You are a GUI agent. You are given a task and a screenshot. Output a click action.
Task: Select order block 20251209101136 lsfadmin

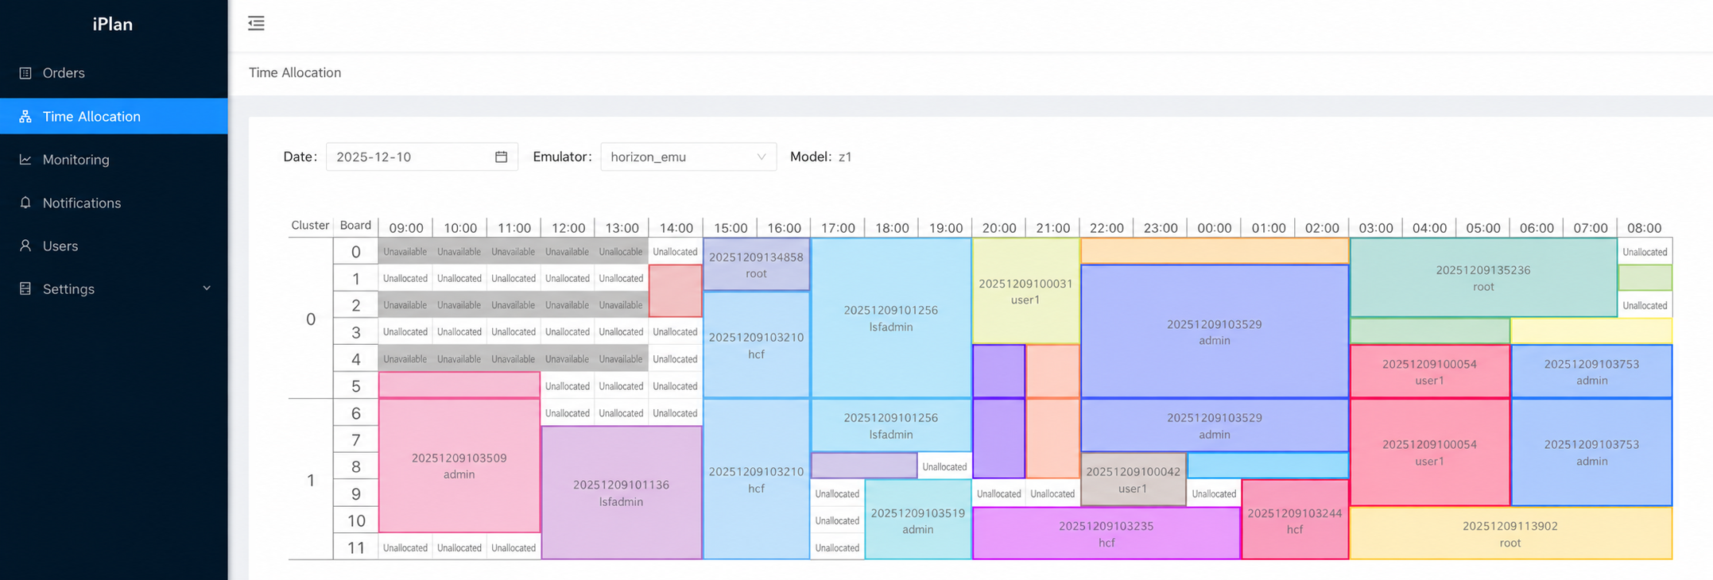622,493
